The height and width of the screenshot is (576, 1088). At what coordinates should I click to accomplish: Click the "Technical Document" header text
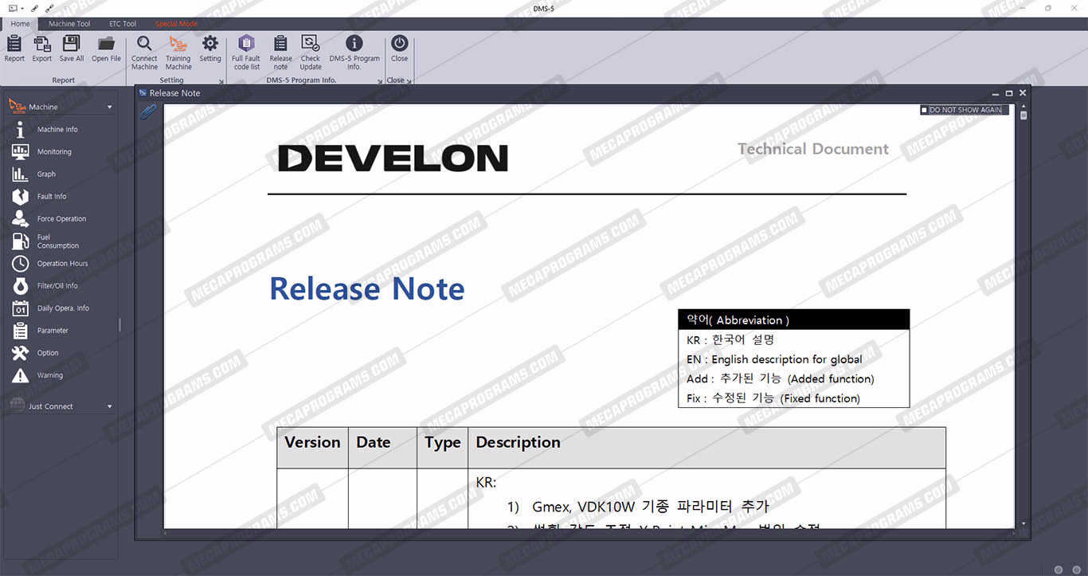tap(812, 149)
